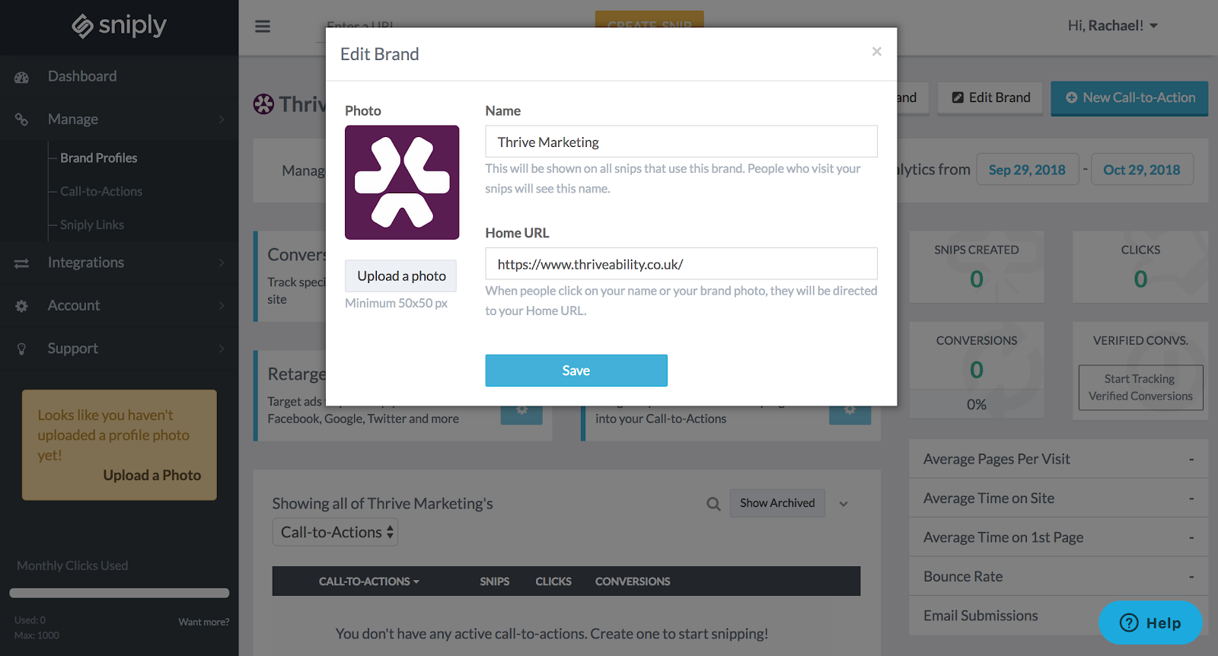Viewport: 1218px width, 656px height.
Task: Open the Call-to-Actions select dropdown
Action: [335, 532]
